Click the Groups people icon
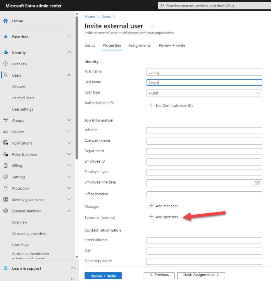This screenshot has height=281, width=271. click(x=6, y=120)
